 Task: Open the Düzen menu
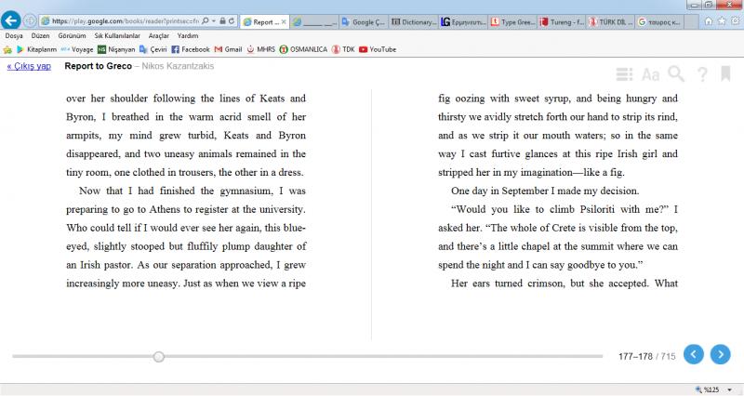[x=40, y=35]
